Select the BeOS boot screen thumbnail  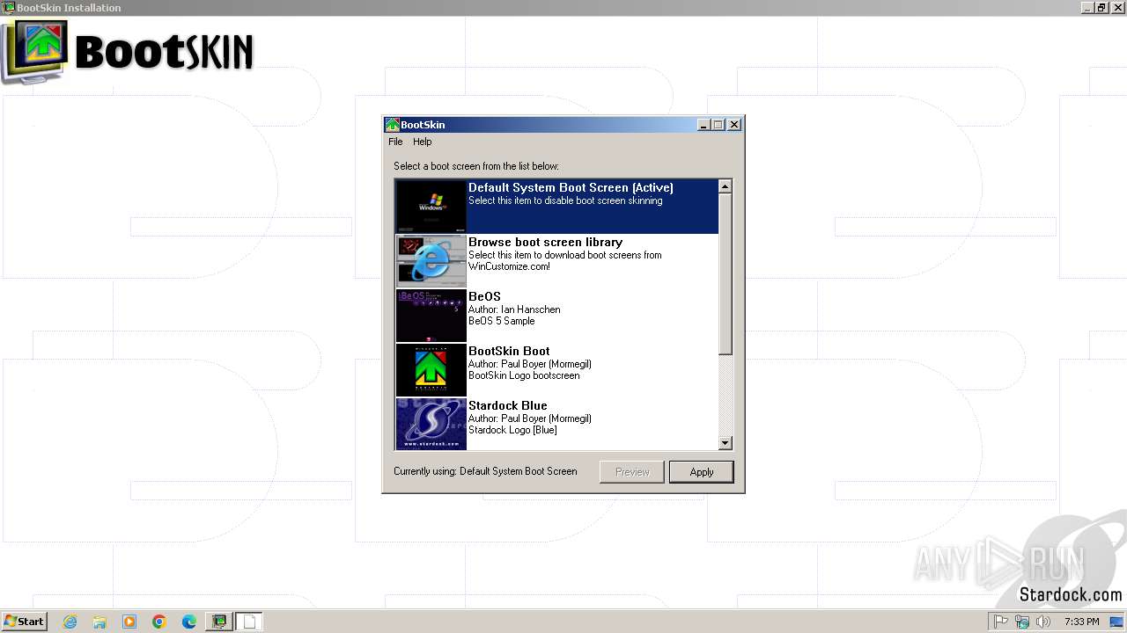(x=431, y=315)
